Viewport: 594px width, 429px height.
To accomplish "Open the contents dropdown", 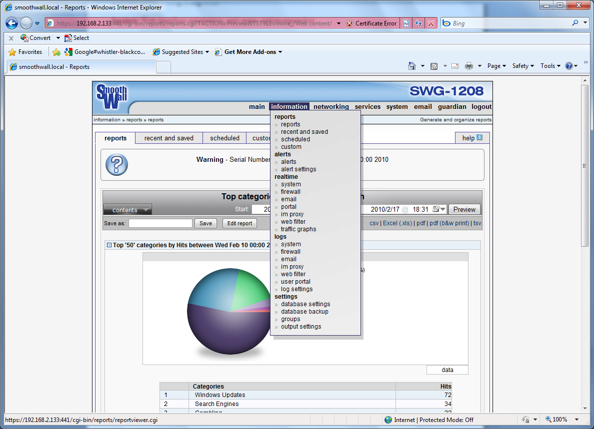I will pos(127,210).
